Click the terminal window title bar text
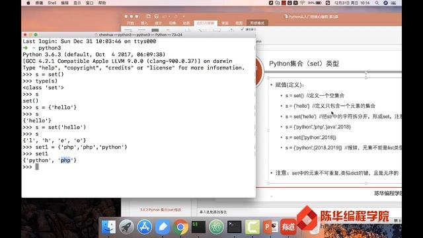Screen dimensions: 423x238 tap(140, 35)
